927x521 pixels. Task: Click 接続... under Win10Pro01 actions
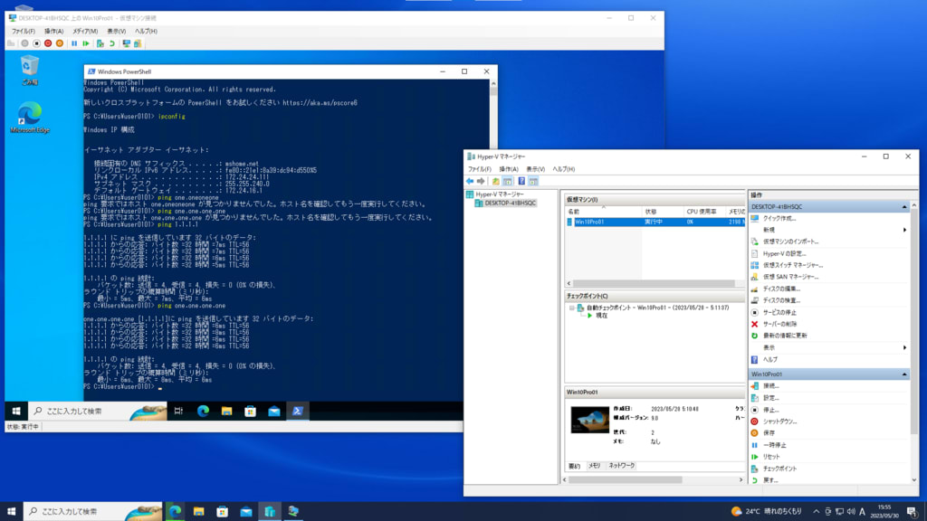click(771, 386)
